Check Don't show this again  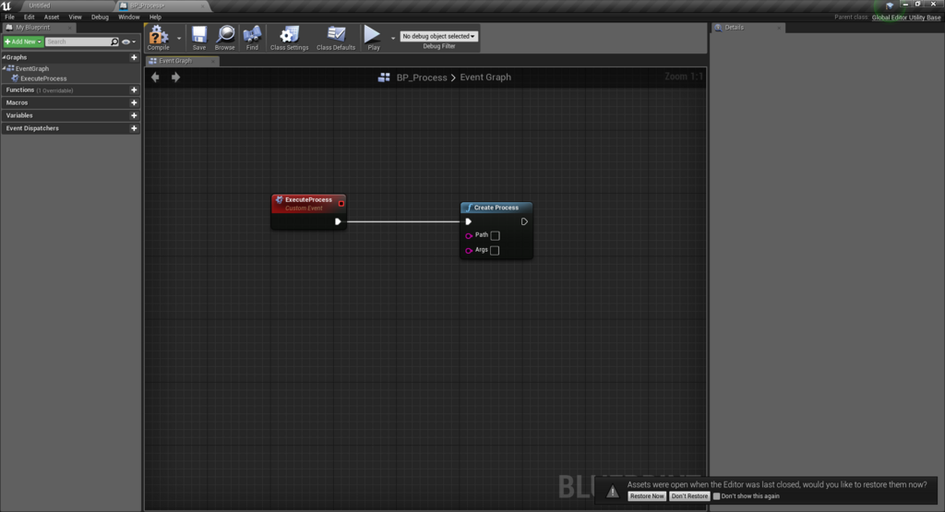coord(716,496)
